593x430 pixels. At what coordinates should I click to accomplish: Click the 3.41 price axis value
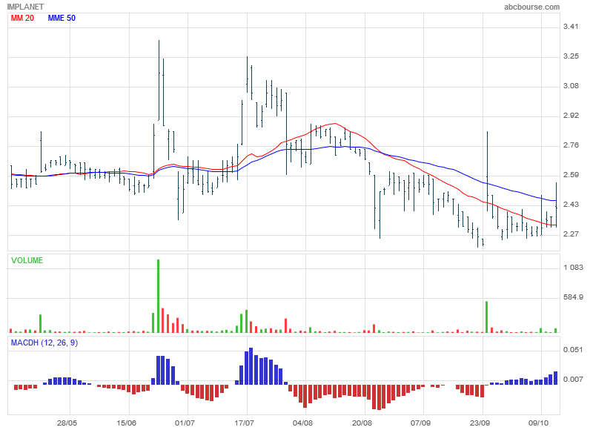[x=571, y=27]
